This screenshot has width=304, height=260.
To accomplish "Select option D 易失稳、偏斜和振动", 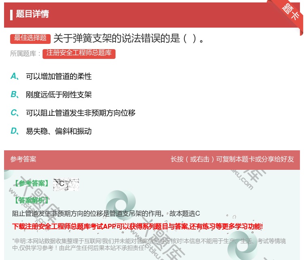I will click(x=51, y=131).
